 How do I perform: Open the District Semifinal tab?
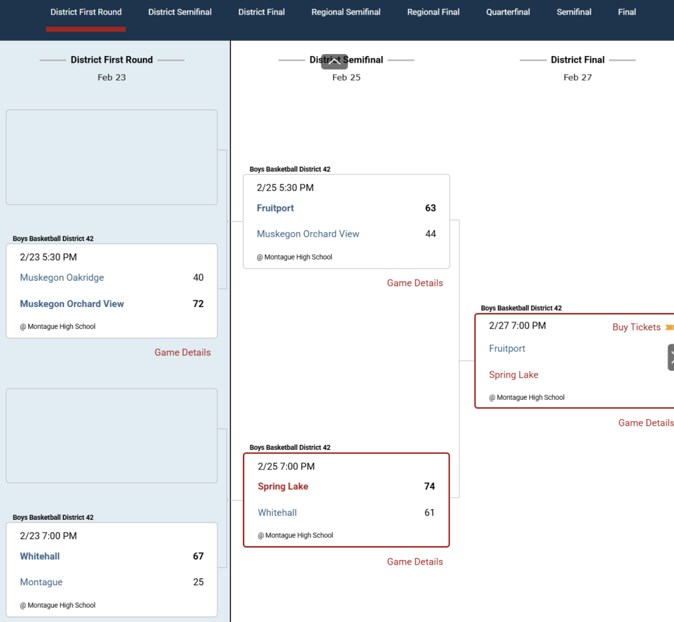180,12
